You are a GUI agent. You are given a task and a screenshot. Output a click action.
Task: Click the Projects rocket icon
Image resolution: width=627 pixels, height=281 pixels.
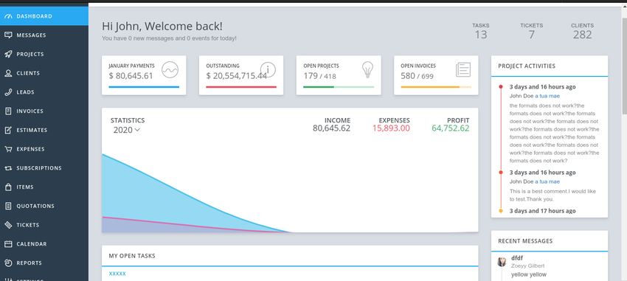[8, 55]
